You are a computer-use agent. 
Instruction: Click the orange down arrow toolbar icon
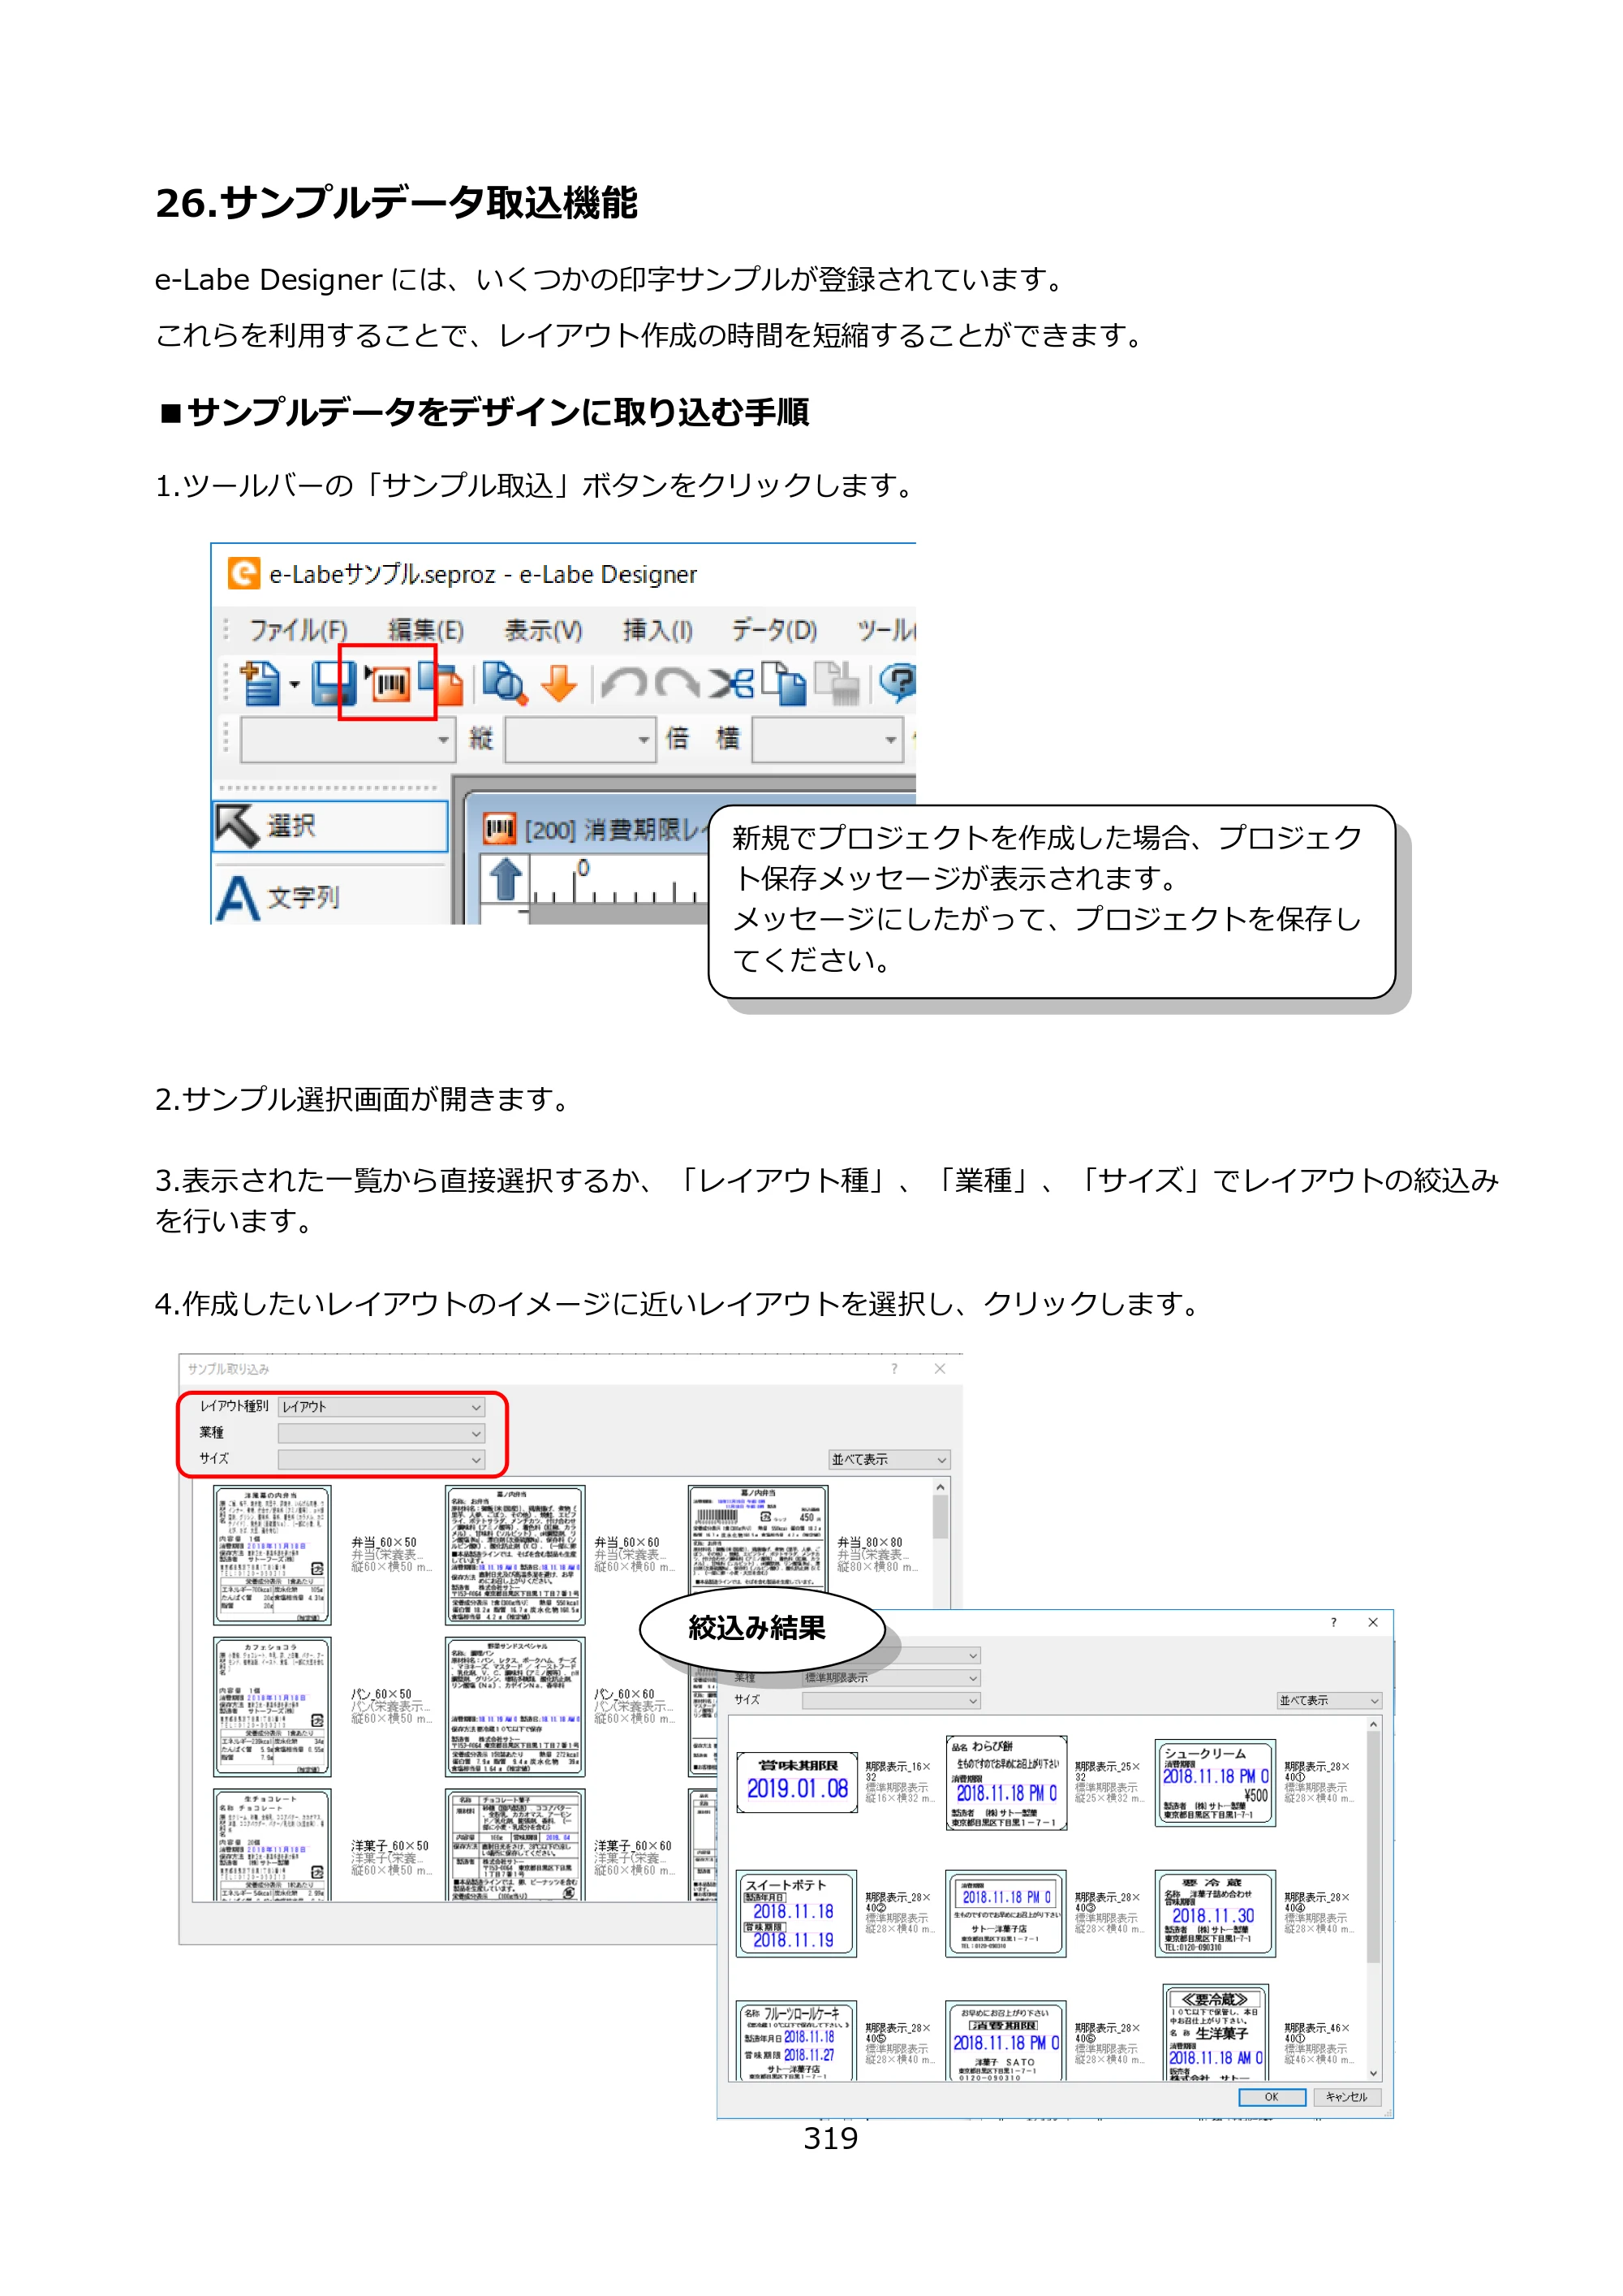point(558,684)
